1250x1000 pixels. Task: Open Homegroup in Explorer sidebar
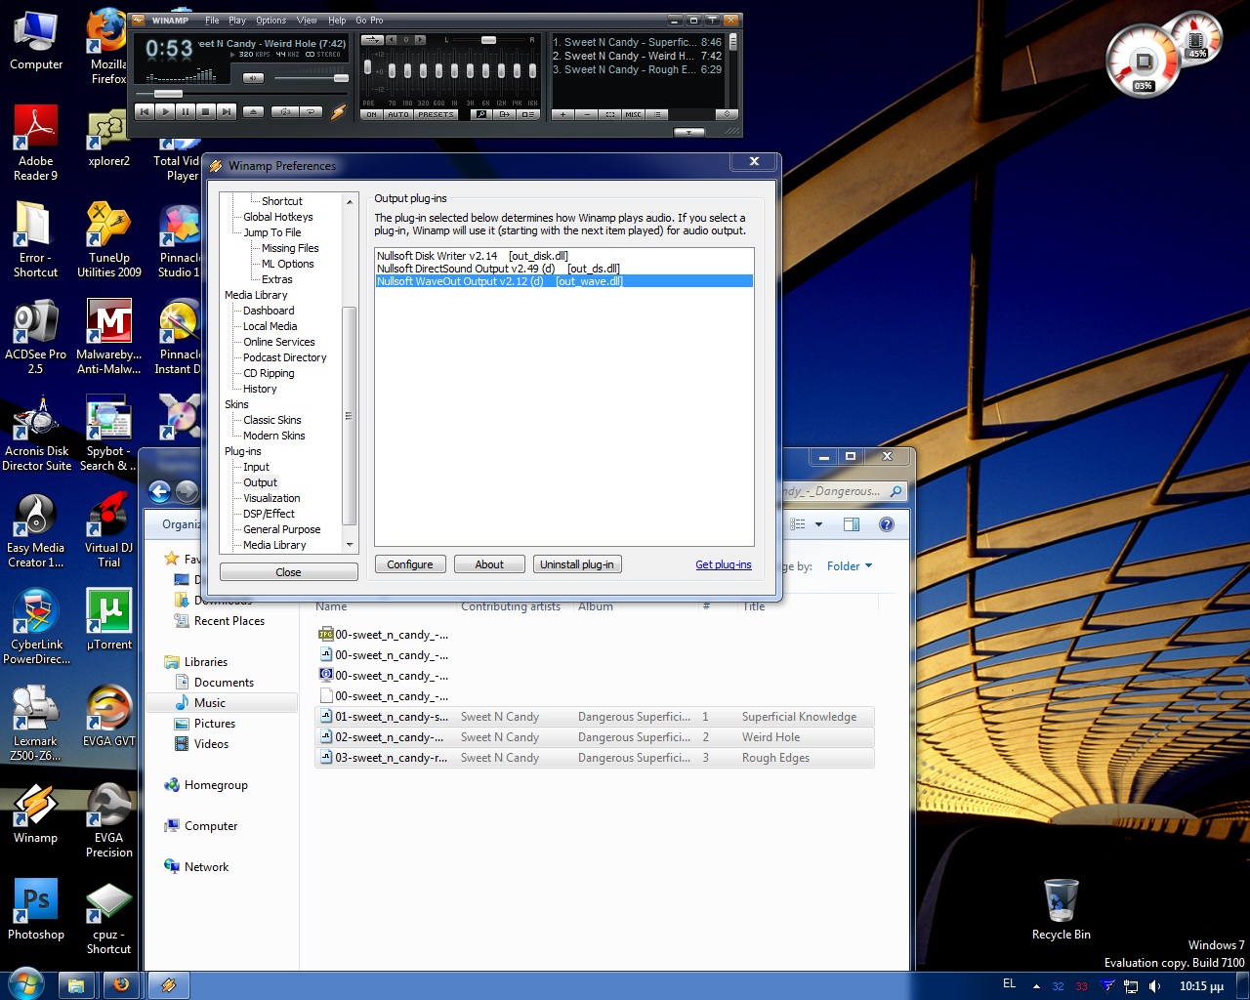point(216,785)
